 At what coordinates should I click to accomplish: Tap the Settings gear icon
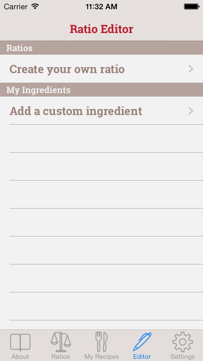[182, 342]
